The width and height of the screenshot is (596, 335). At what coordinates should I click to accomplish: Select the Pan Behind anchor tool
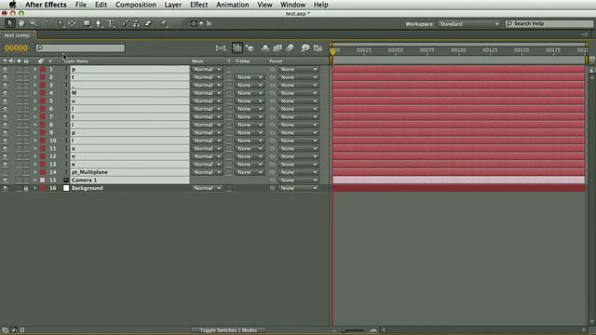tap(72, 23)
